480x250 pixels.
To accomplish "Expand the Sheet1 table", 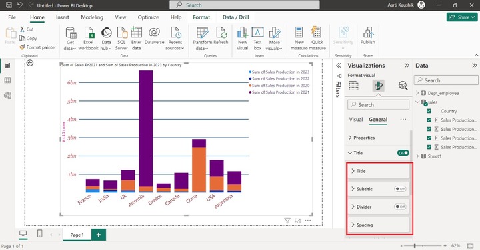I will (417, 156).
